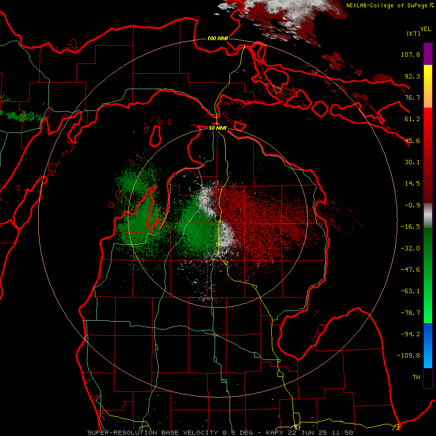Pick the black TH segment of color bar
The height and width of the screenshot is (436, 436).
point(428,377)
